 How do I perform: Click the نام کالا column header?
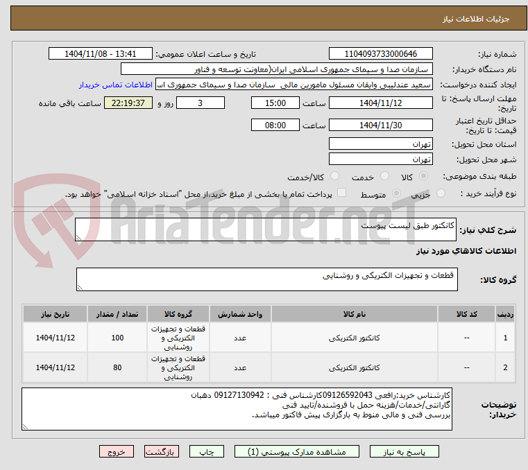[x=355, y=314]
